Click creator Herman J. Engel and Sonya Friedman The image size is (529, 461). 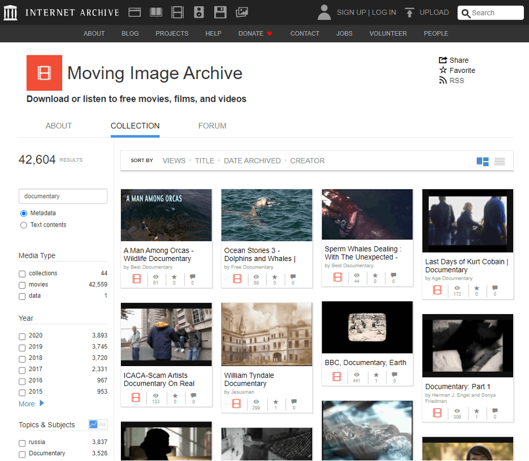tap(463, 398)
